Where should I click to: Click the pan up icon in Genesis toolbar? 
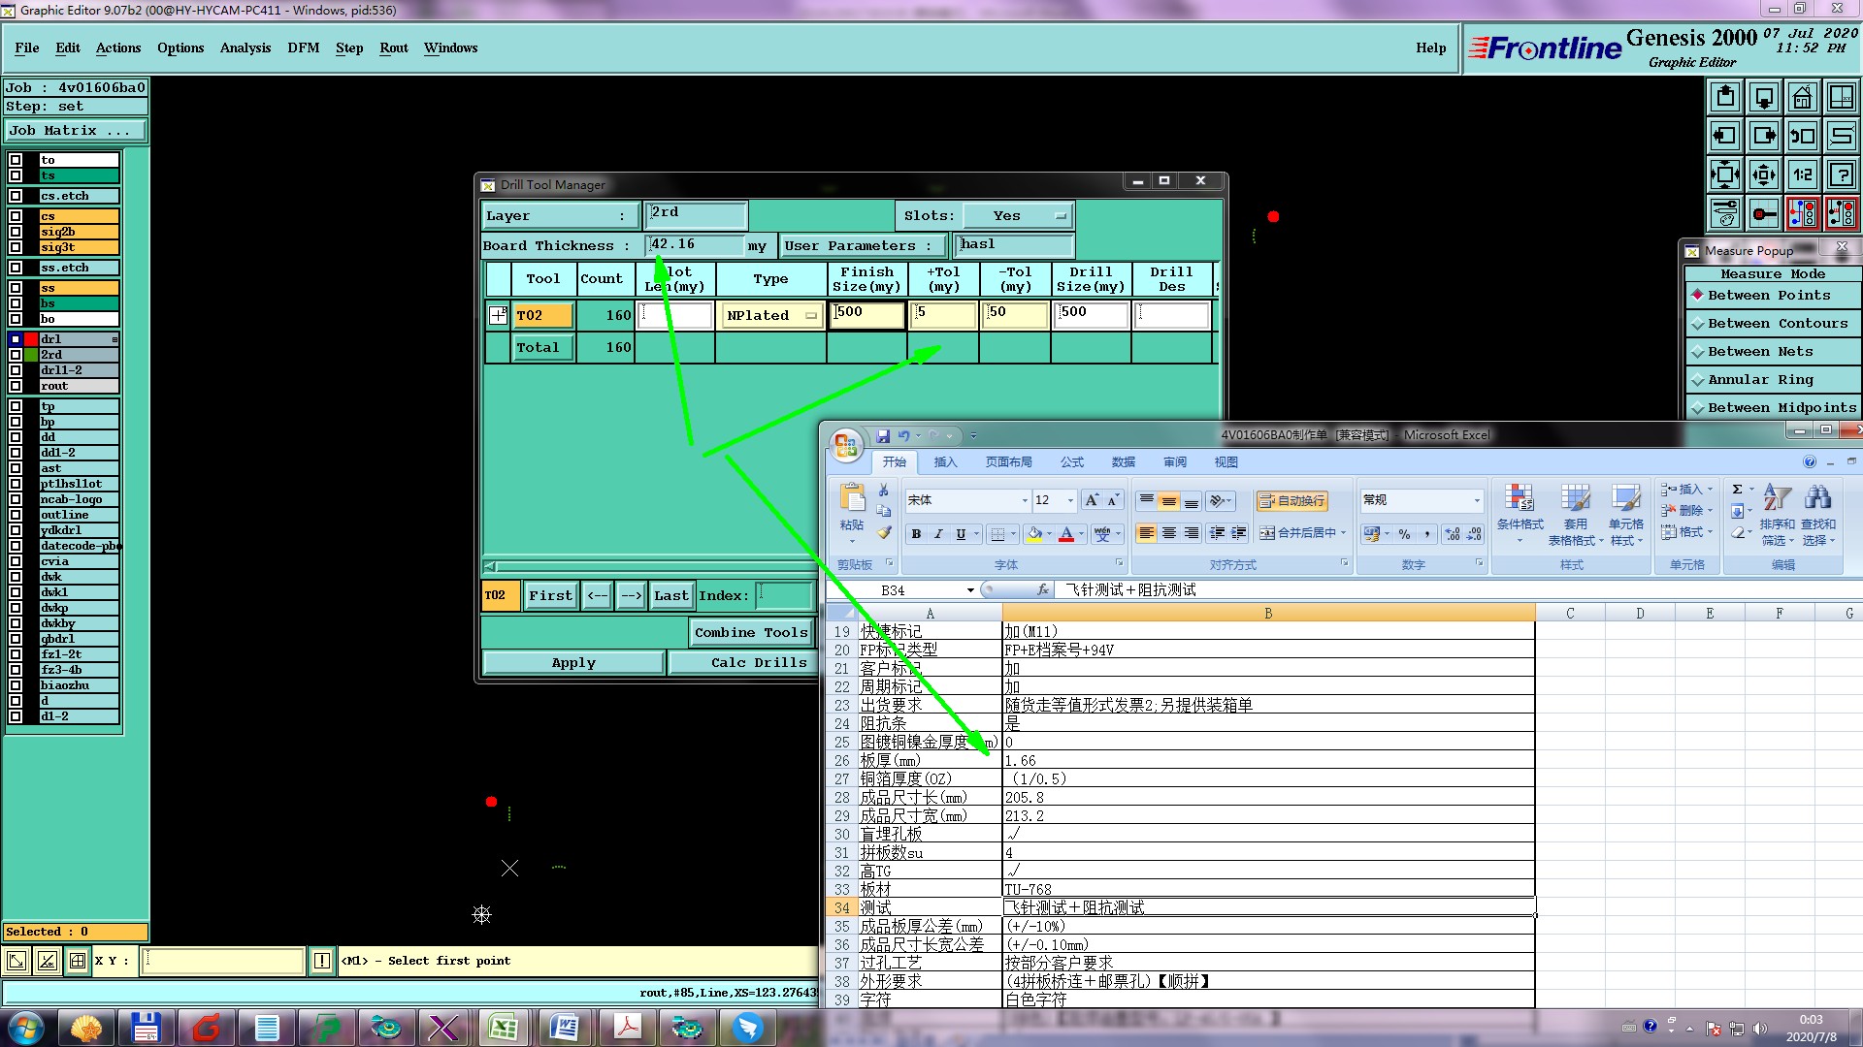1725,97
